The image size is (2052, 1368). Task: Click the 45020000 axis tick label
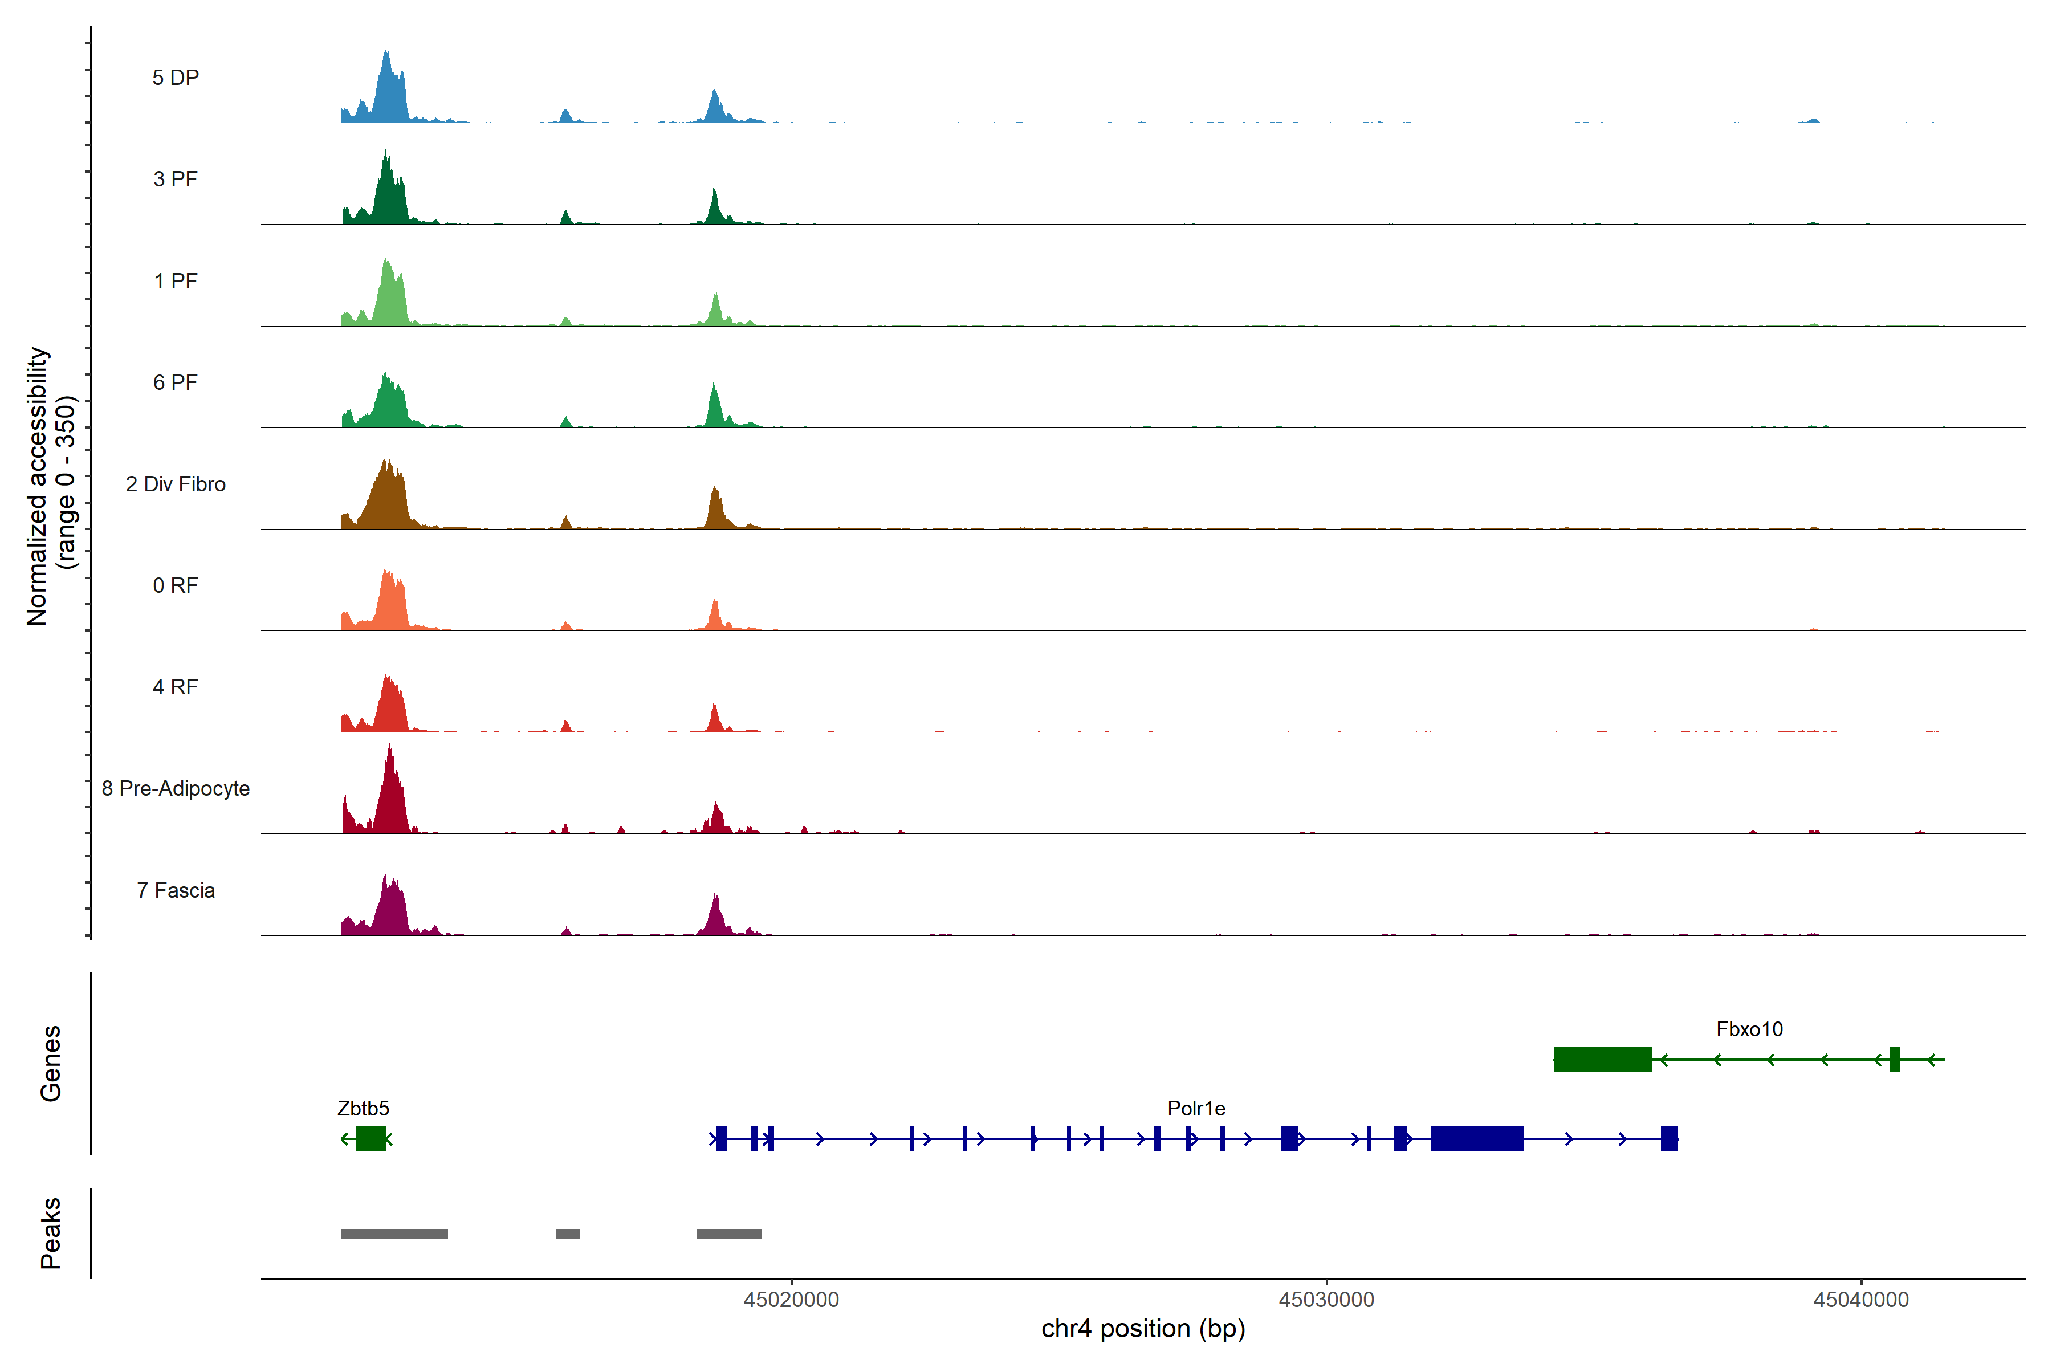[x=791, y=1299]
